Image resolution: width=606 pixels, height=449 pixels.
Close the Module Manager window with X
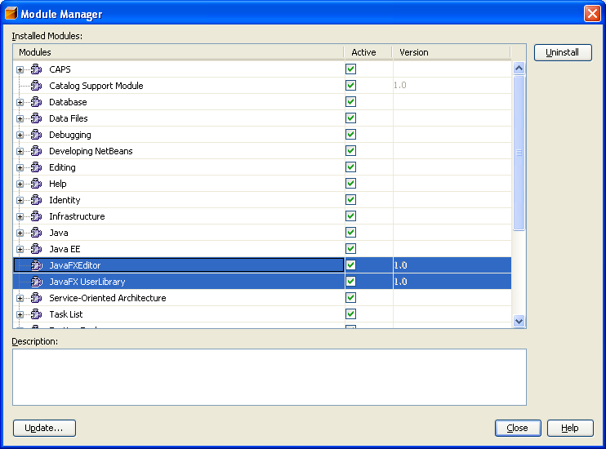click(x=592, y=14)
